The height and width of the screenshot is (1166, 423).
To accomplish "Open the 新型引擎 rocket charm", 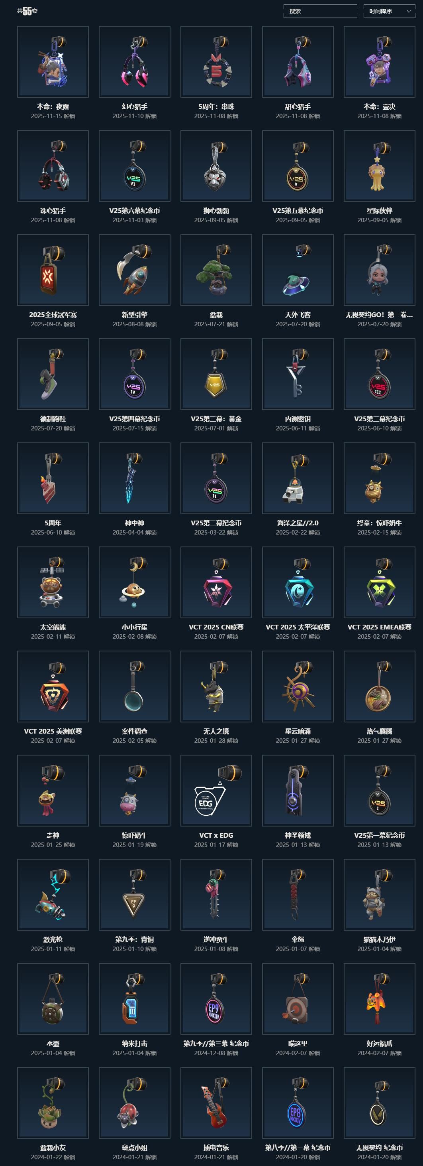I will point(134,270).
